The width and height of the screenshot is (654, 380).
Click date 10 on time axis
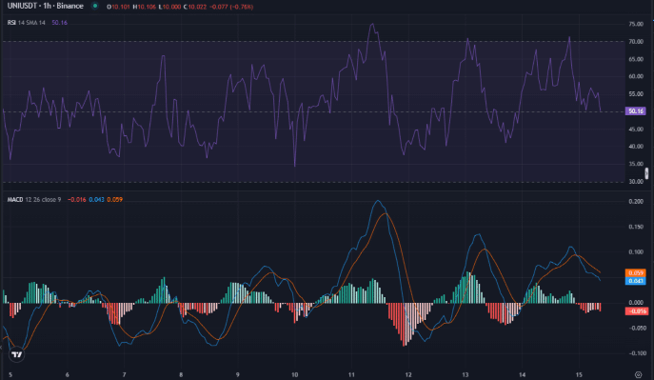294,374
